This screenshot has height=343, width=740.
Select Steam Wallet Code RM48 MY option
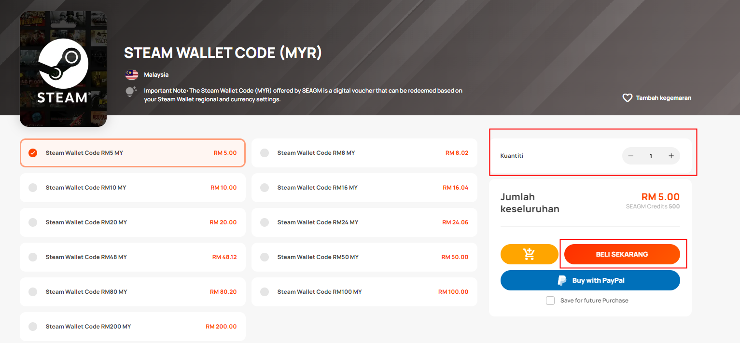pyautogui.click(x=133, y=257)
